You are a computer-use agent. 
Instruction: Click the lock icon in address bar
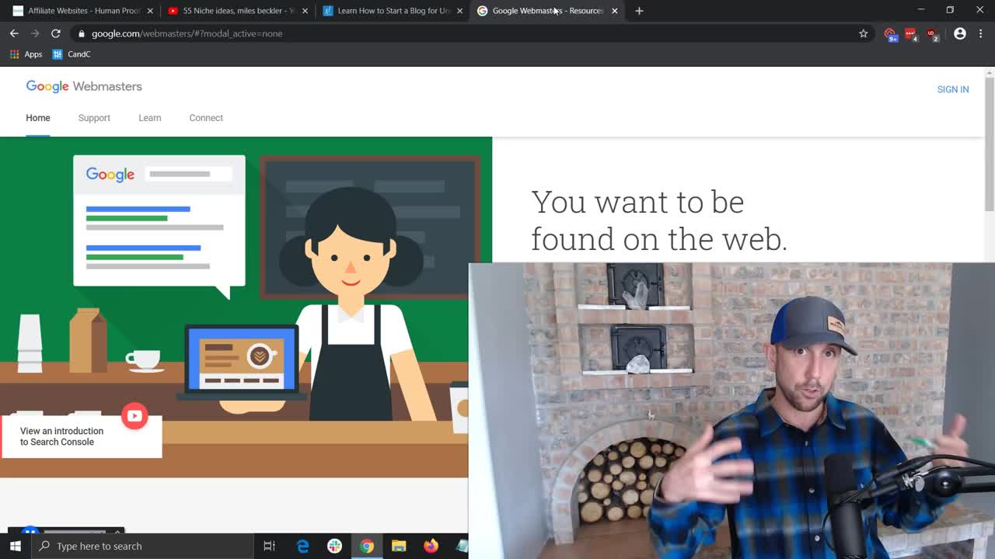(x=81, y=33)
